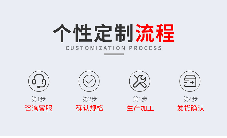This screenshot has height=138, width=227.
Task: Click the 第3步 step label
Action: pyautogui.click(x=140, y=99)
